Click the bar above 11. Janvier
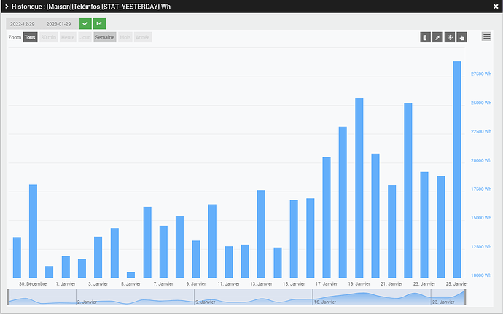This screenshot has height=314, width=503. [x=229, y=262]
